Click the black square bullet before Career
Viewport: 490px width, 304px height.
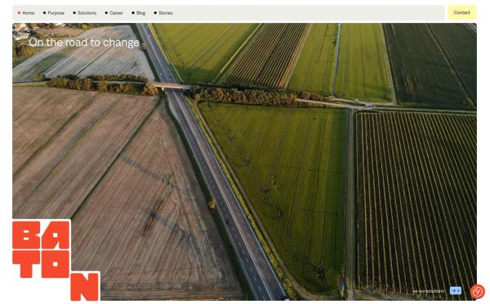point(106,13)
